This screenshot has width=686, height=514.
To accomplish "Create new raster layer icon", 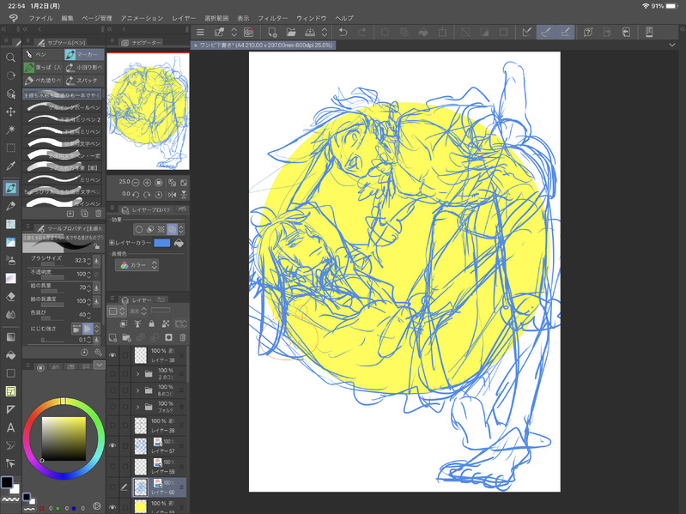I will pos(112,337).
